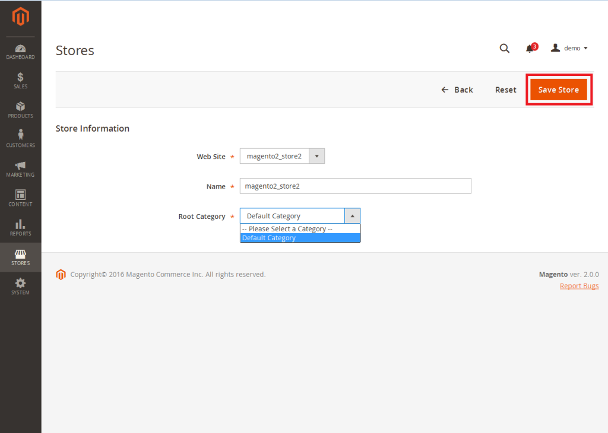Open the Web Site dropdown
608x433 pixels.
(282, 156)
